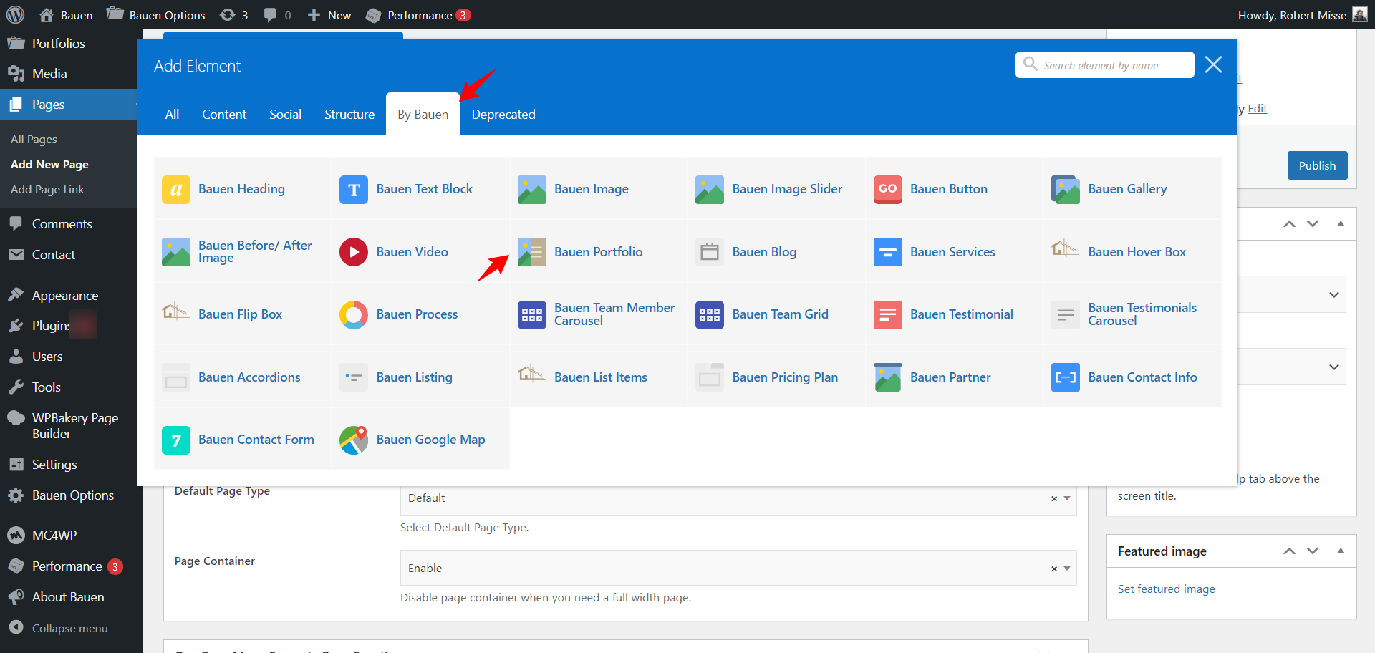The image size is (1375, 653).
Task: Choose the Bauen Team Grid icon
Action: click(x=710, y=315)
